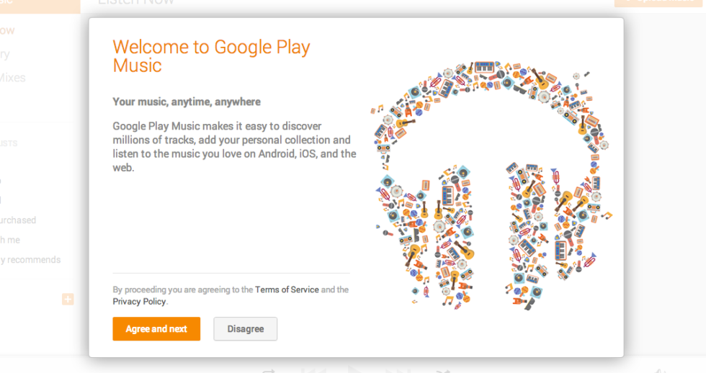Click the faded repeat icon in player bar

point(269,370)
